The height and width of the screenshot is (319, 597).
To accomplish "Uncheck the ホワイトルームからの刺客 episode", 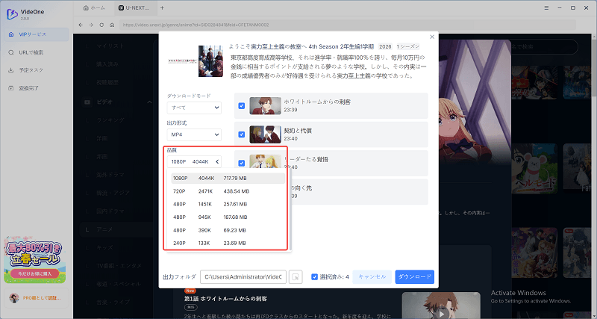I will [x=241, y=106].
